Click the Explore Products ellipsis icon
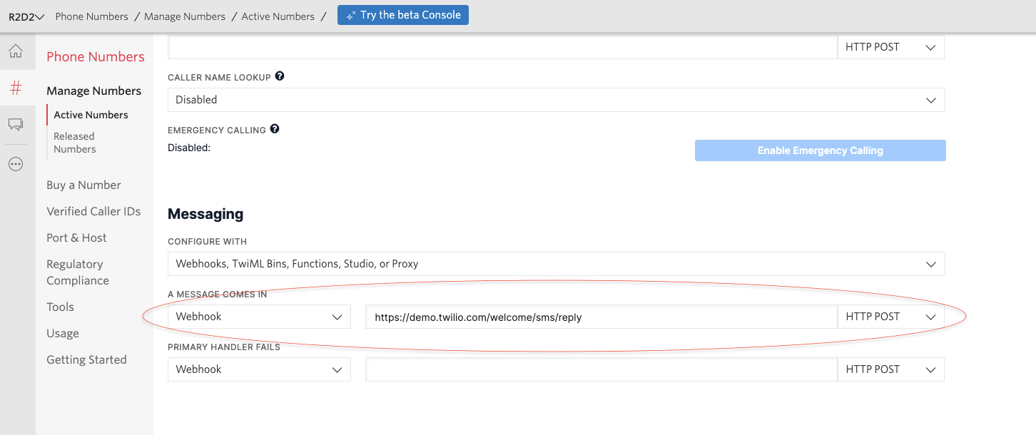Viewport: 1036px width, 435px height. pyautogui.click(x=16, y=163)
